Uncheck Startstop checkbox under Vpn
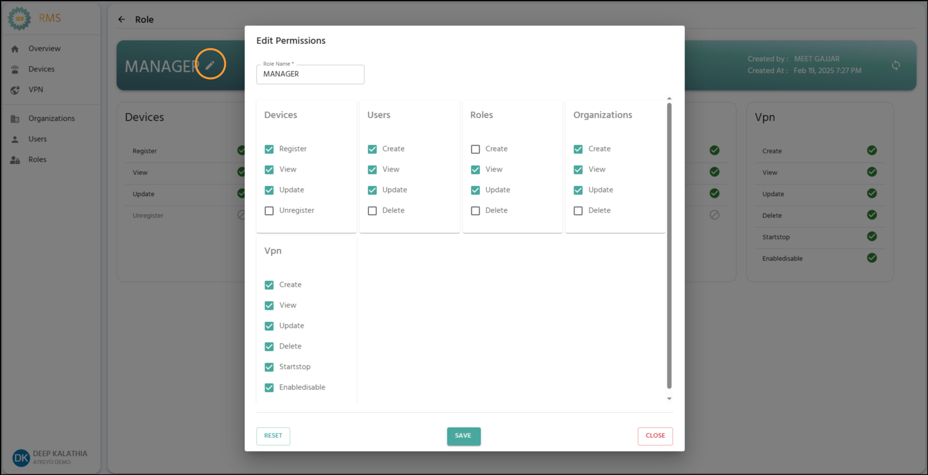The height and width of the screenshot is (475, 928). pyautogui.click(x=269, y=367)
